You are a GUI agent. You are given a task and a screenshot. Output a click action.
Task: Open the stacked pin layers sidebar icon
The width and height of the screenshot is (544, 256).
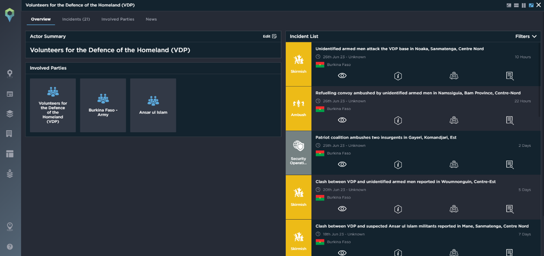10,173
